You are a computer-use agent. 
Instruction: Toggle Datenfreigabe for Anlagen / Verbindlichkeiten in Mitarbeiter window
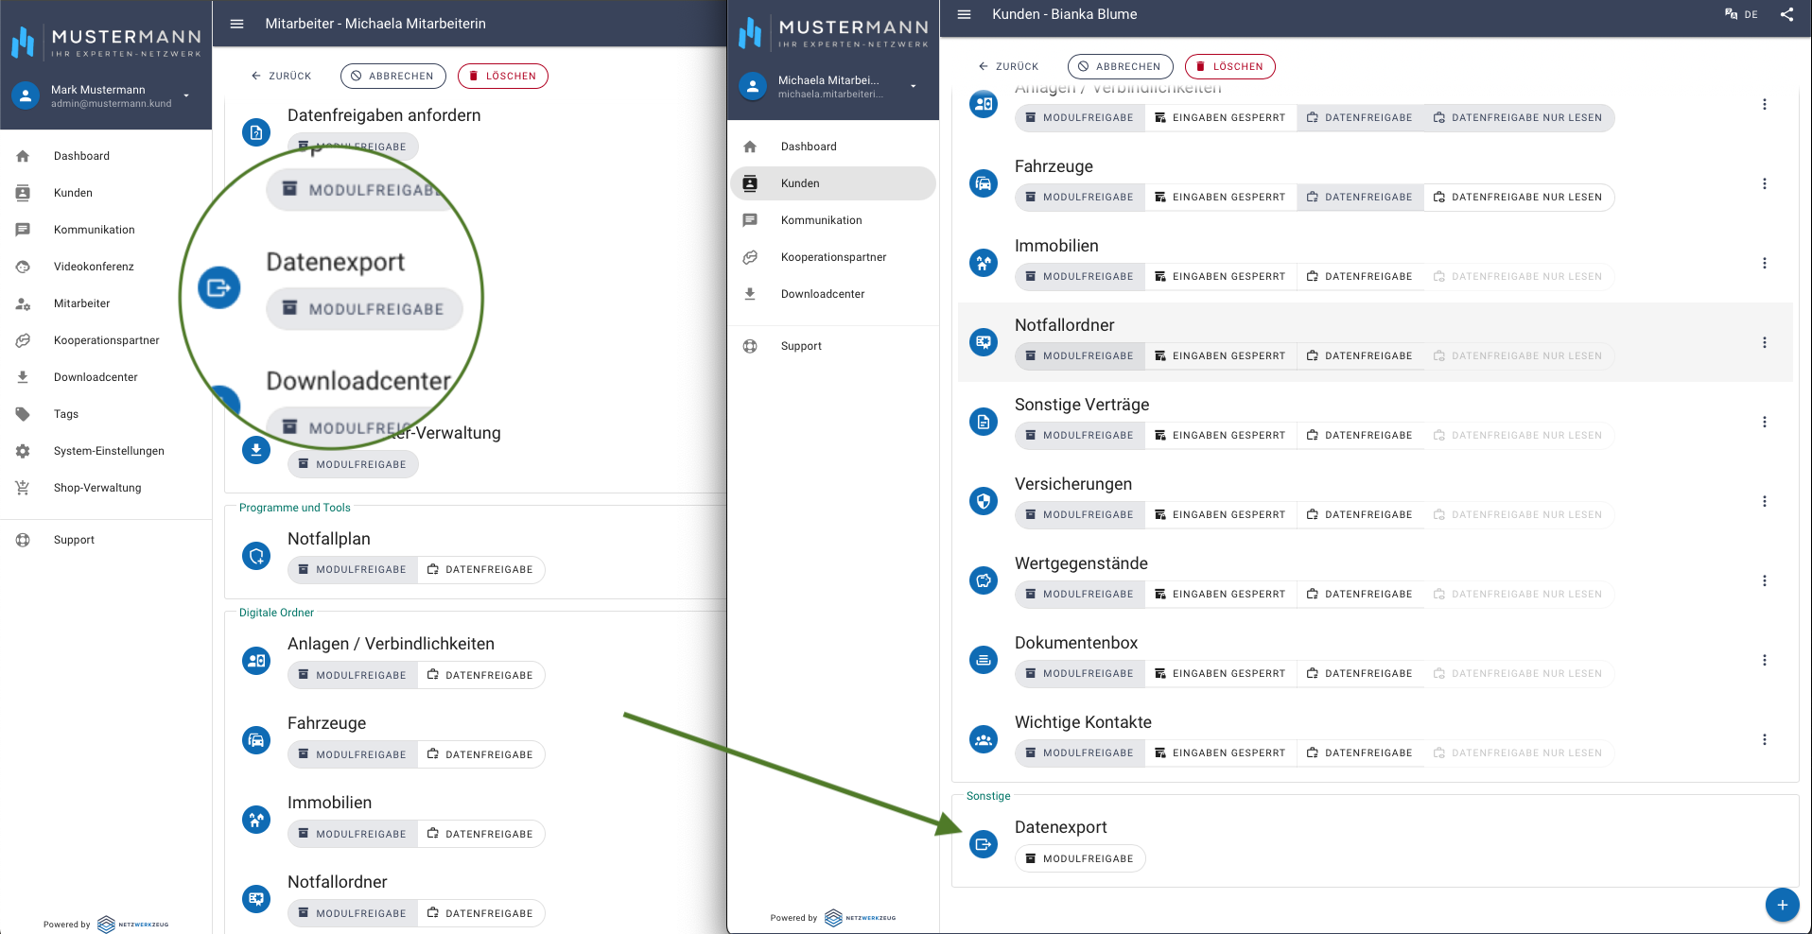click(480, 675)
